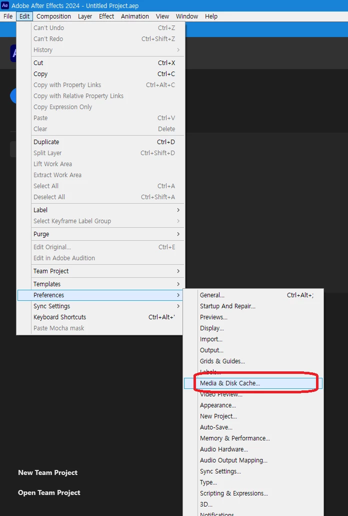The width and height of the screenshot is (348, 516).
Task: Open Output preferences
Action: pos(253,350)
